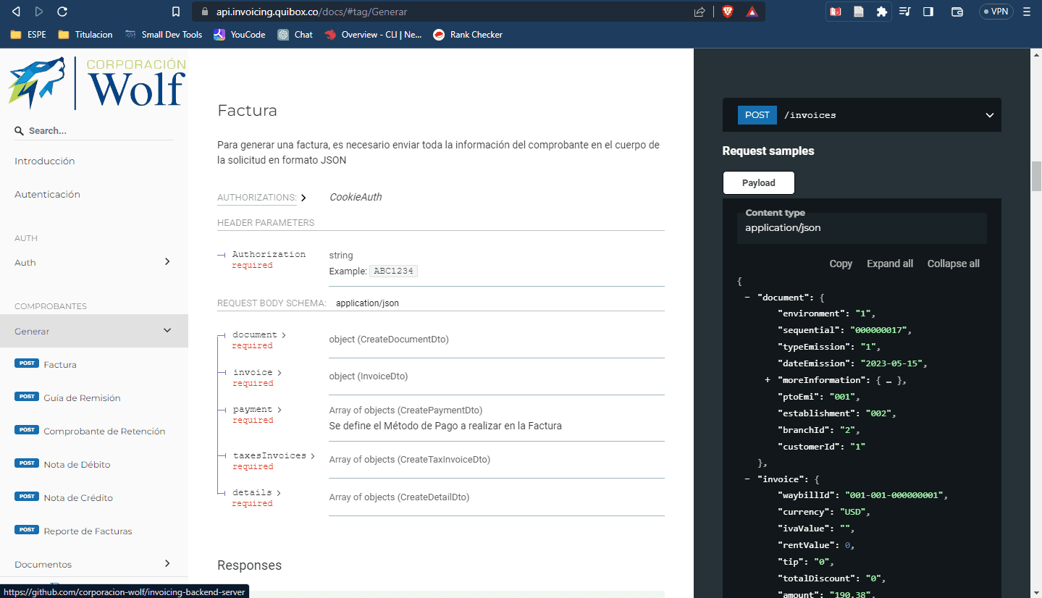Click the red reading list book icon
Image resolution: width=1042 pixels, height=598 pixels.
tap(835, 12)
